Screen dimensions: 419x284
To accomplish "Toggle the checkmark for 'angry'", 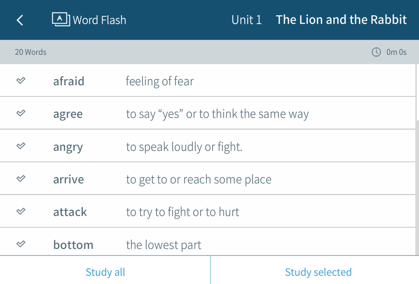I will pos(21,146).
